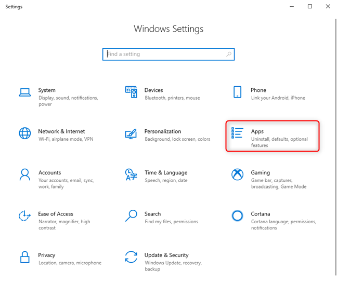Select the System heading
Image resolution: width=337 pixels, height=284 pixels.
(47, 90)
